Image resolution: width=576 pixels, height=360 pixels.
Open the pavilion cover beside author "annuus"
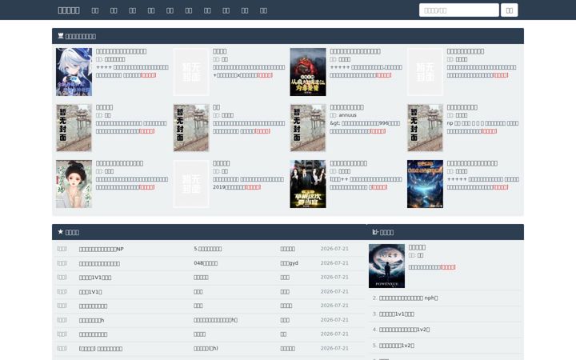tap(308, 128)
